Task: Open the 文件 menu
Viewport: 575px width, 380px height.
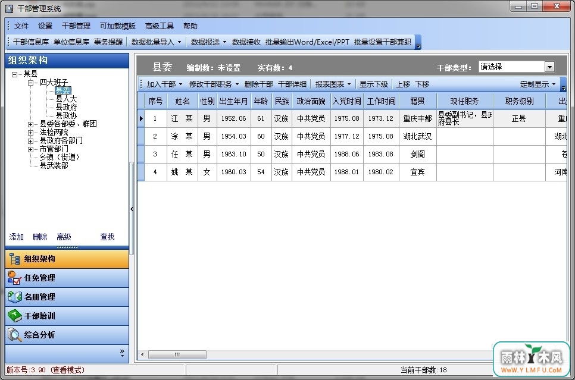Action: tap(21, 26)
